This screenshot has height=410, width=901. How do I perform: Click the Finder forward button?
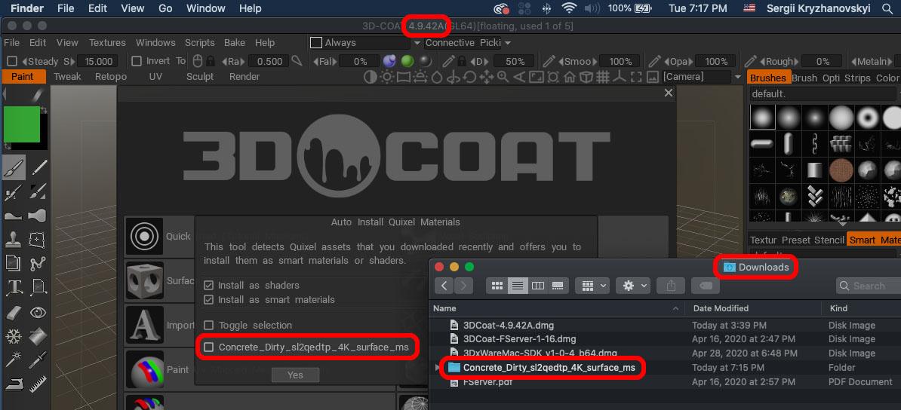pos(464,286)
